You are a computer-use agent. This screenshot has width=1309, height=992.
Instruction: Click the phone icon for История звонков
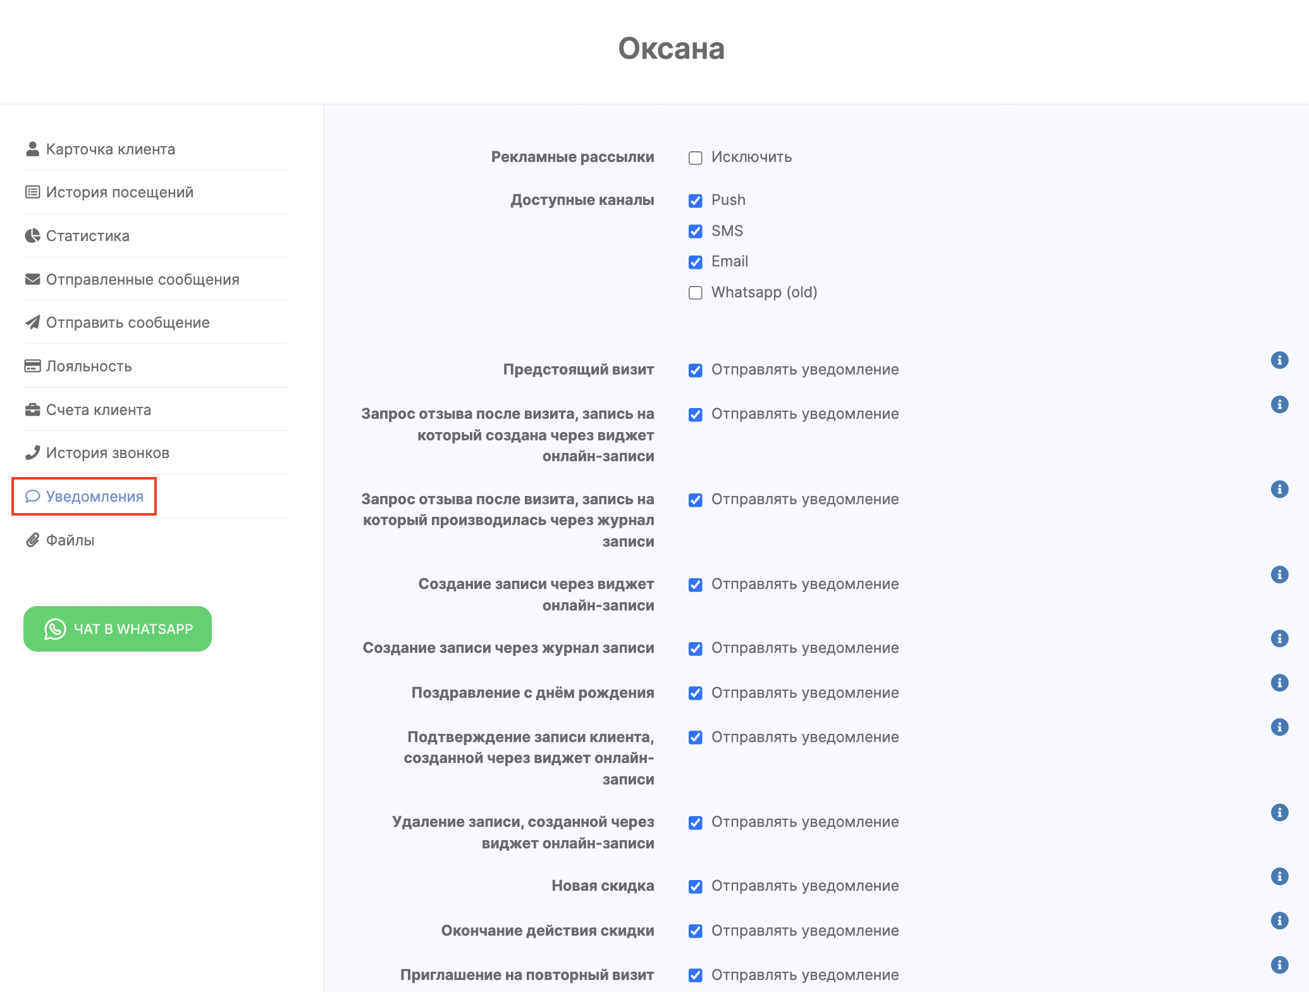(x=32, y=453)
